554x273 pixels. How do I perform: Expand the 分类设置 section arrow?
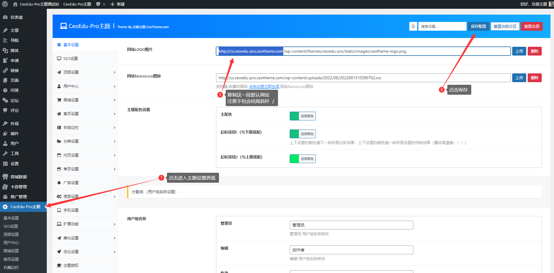click(x=115, y=141)
